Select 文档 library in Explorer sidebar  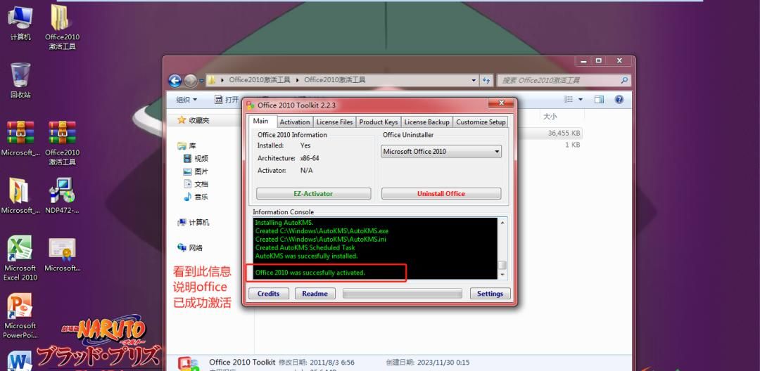pos(196,184)
